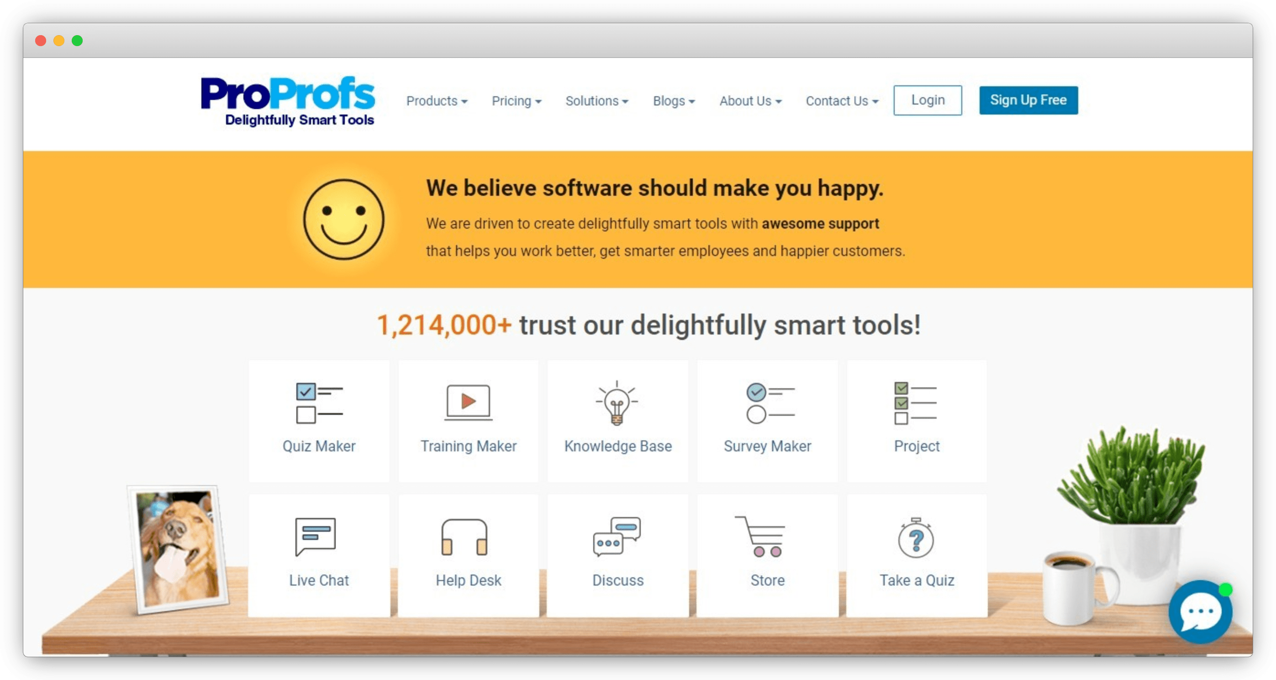Open the Live Chat speech bubble icon
Viewport: 1276px width, 680px height.
315,537
